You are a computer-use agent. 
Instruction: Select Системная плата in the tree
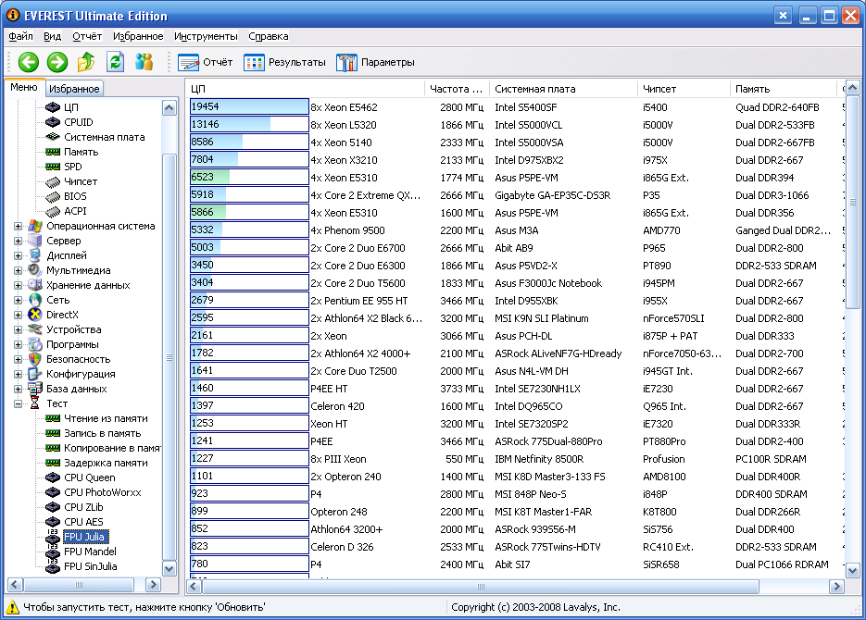(105, 137)
